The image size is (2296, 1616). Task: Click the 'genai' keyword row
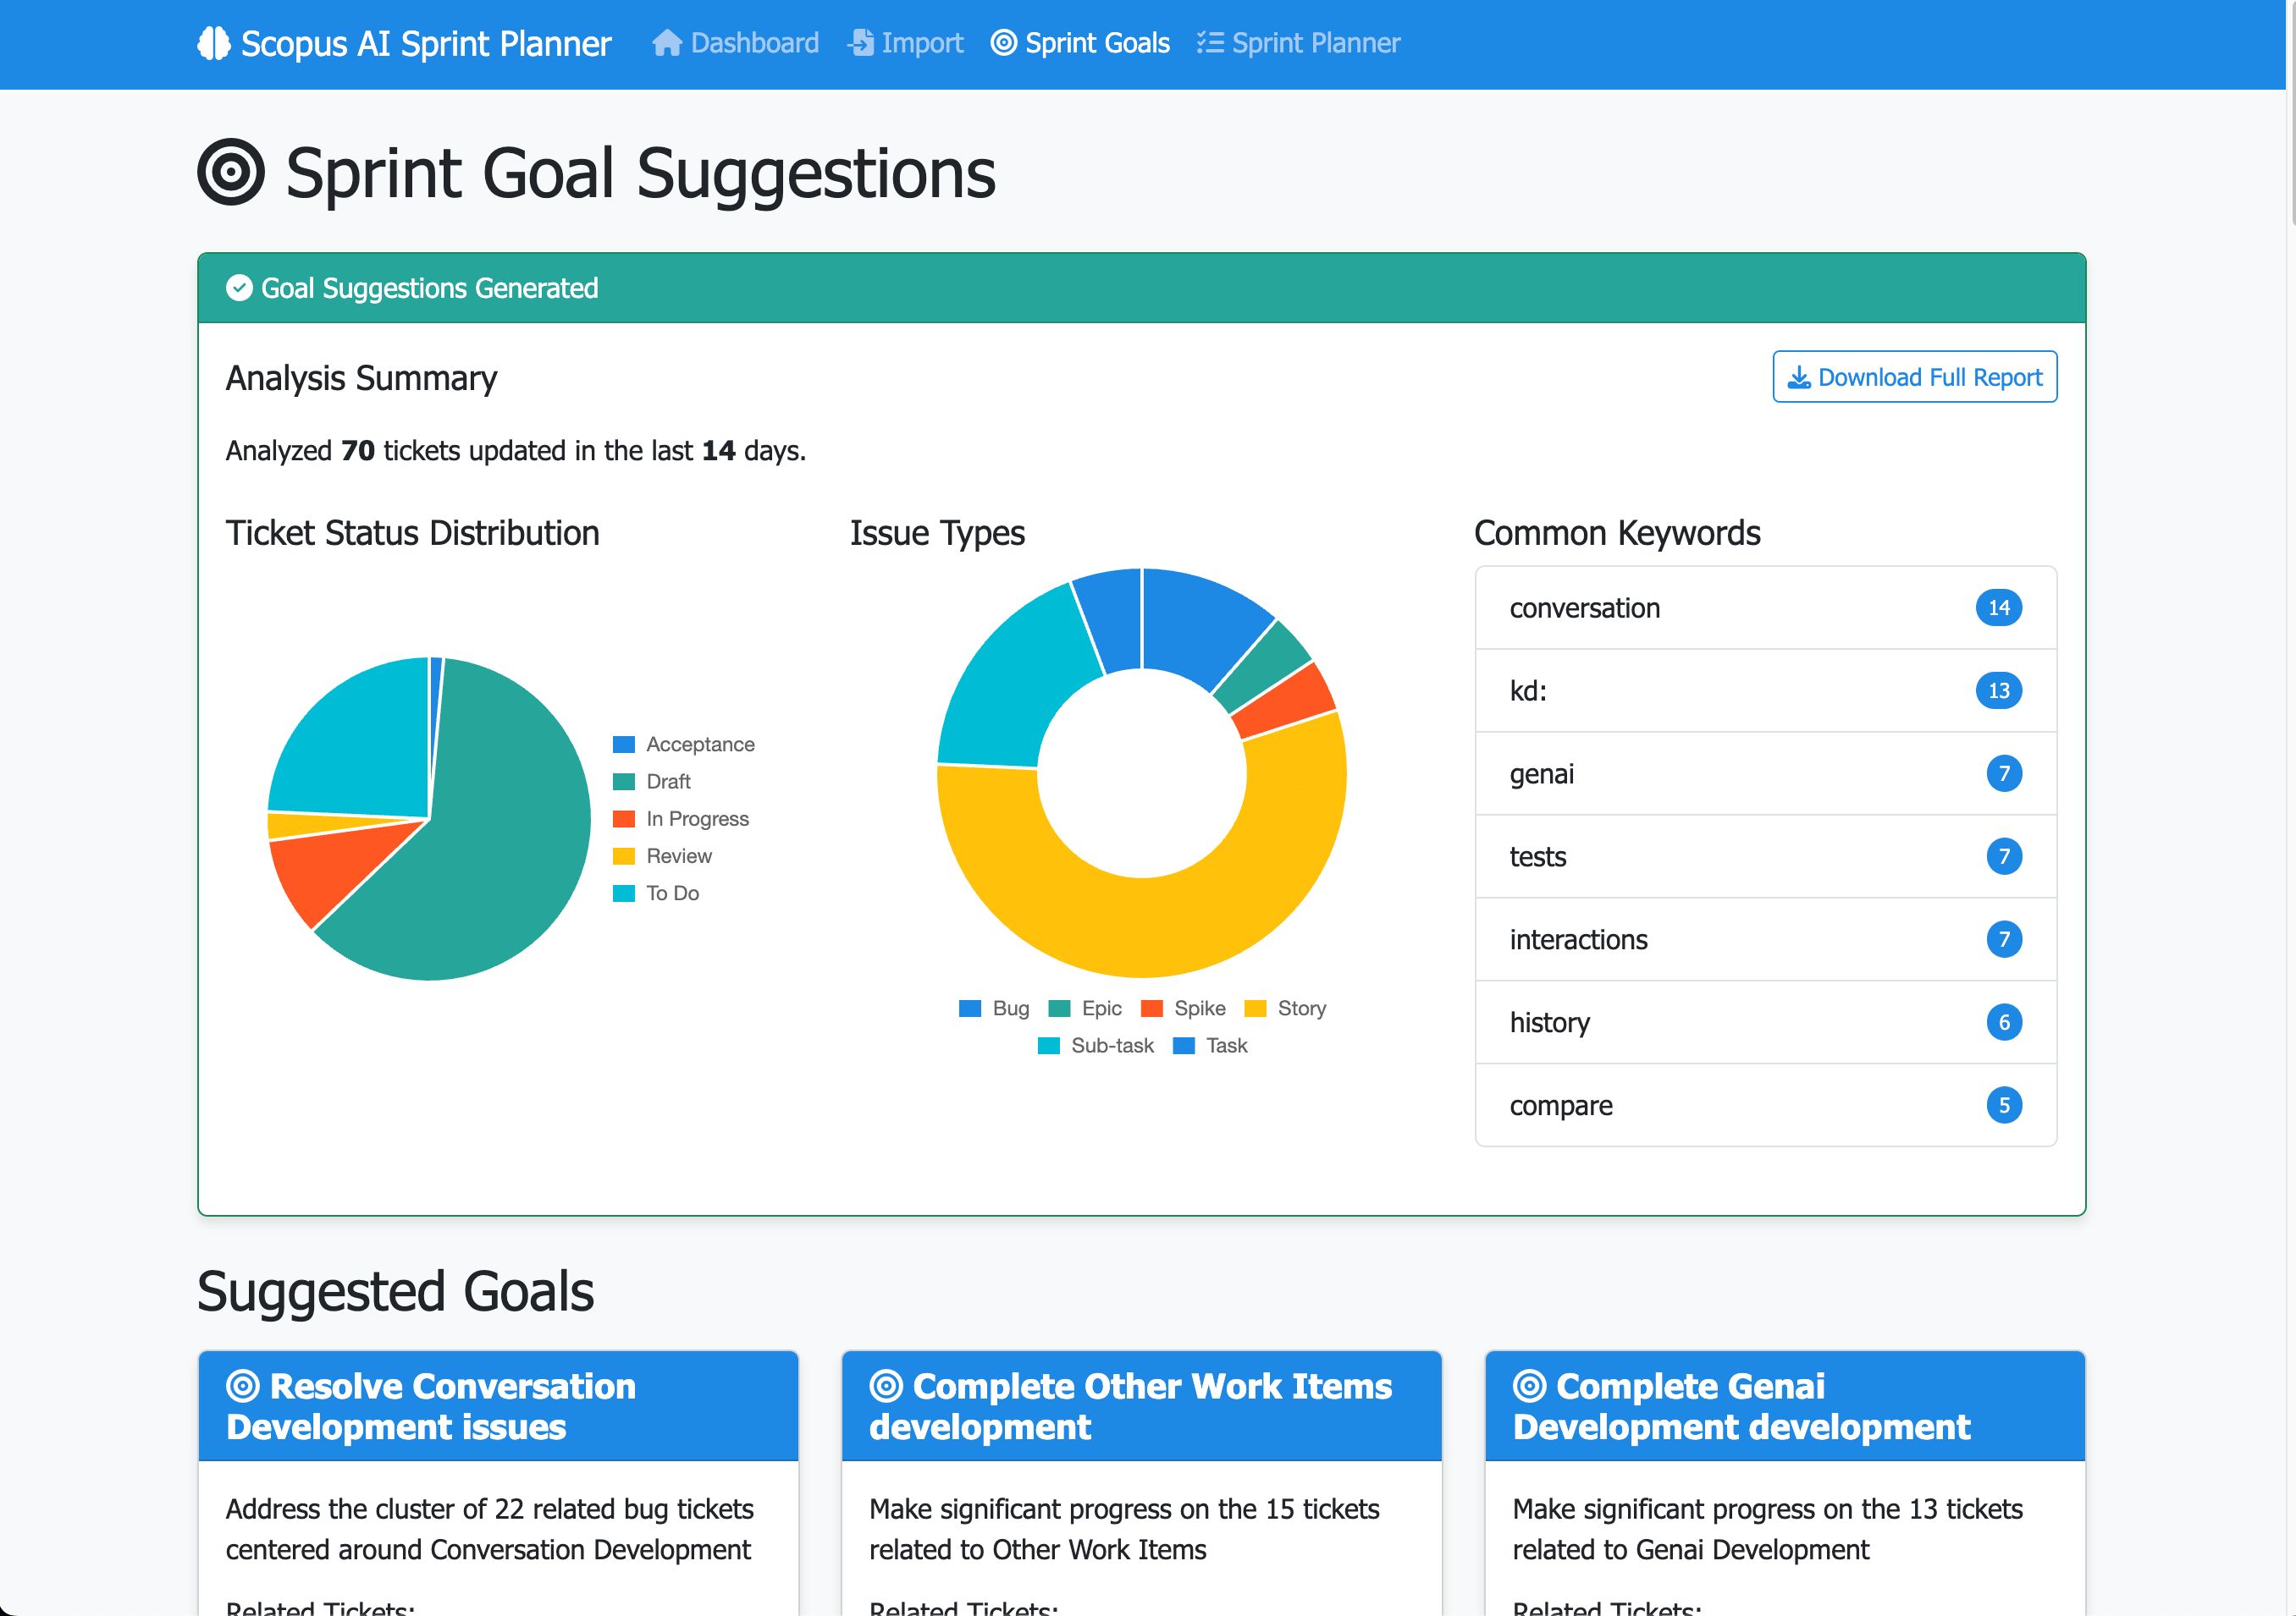click(x=1766, y=773)
